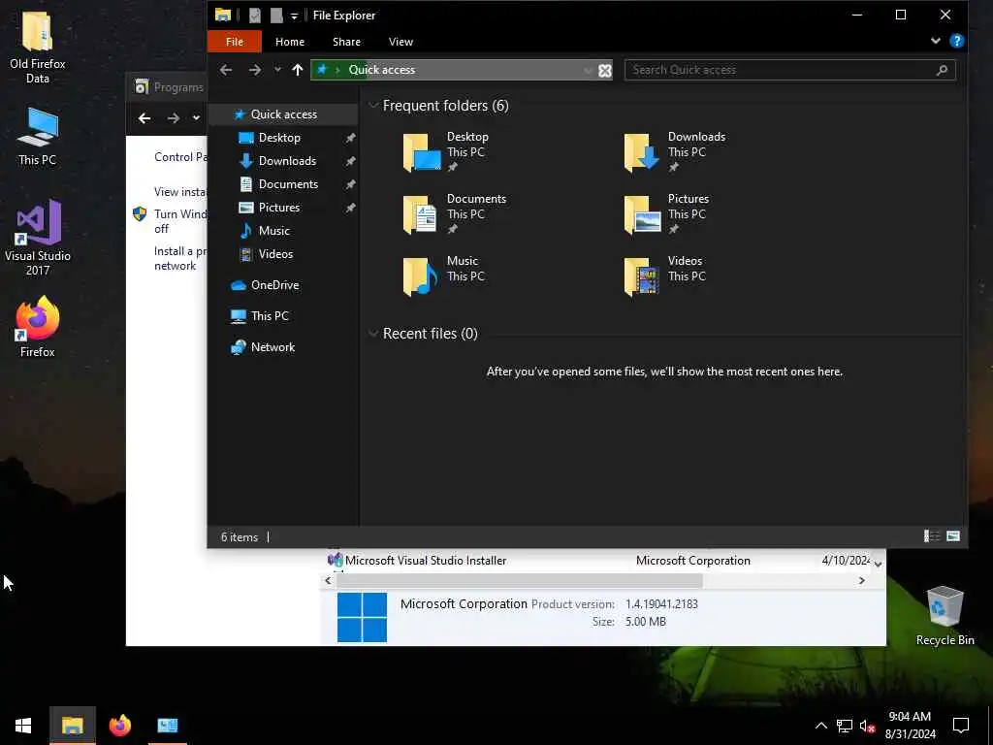
Task: Expand the ribbon with the chevron
Action: (x=936, y=41)
